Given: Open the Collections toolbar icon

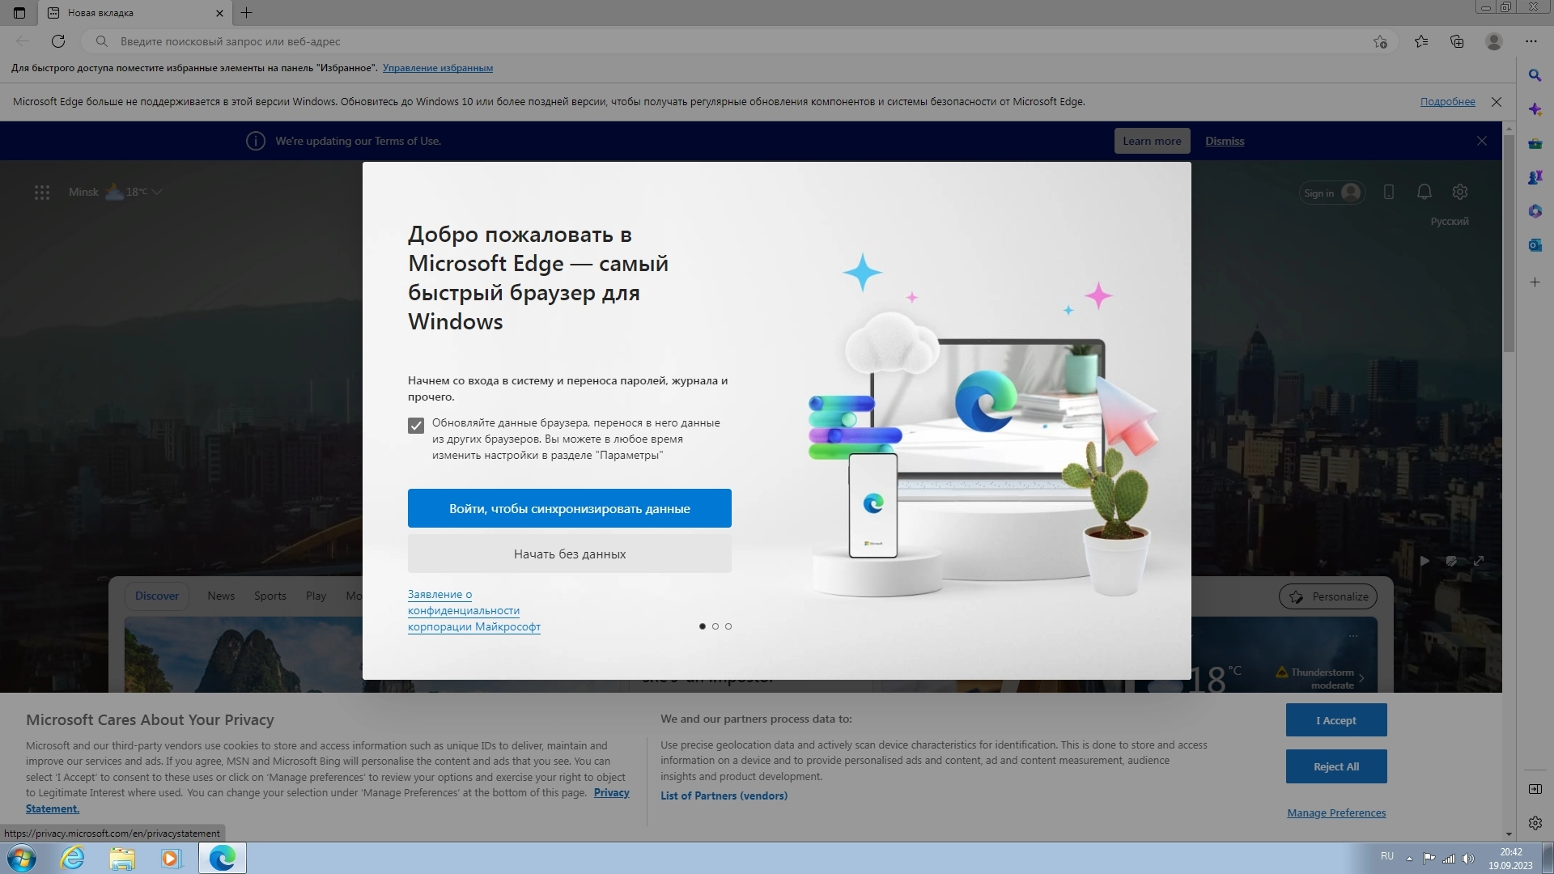Looking at the screenshot, I should 1457,41.
